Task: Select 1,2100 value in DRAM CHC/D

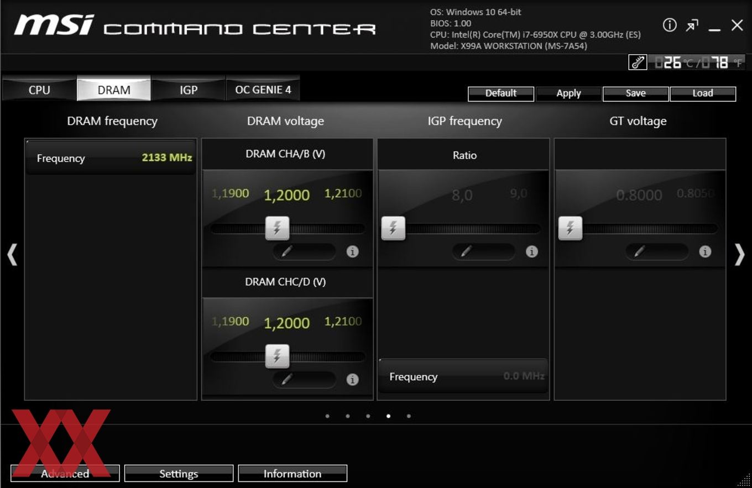Action: 343,321
